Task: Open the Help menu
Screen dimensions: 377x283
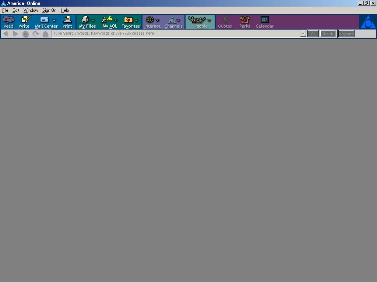Action: click(x=65, y=10)
